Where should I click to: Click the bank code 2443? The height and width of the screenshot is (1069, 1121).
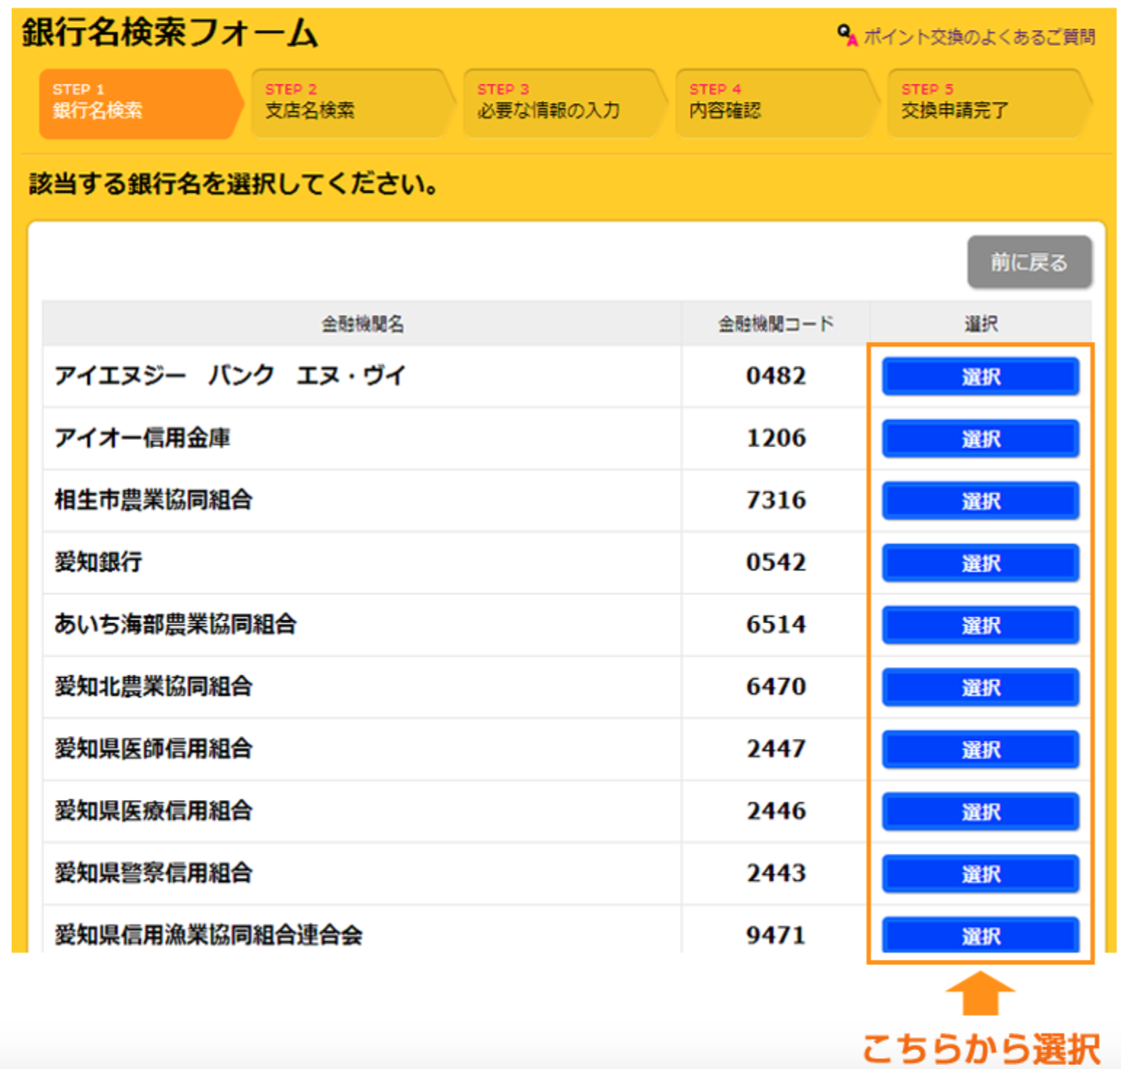coord(776,873)
